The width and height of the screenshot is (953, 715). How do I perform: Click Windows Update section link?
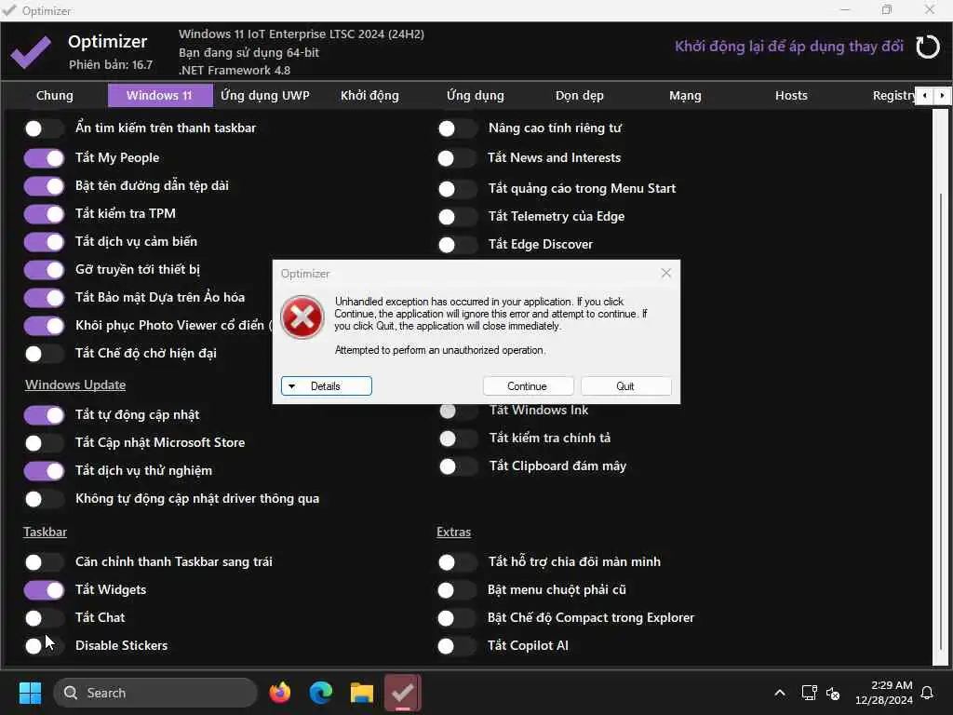tap(75, 384)
